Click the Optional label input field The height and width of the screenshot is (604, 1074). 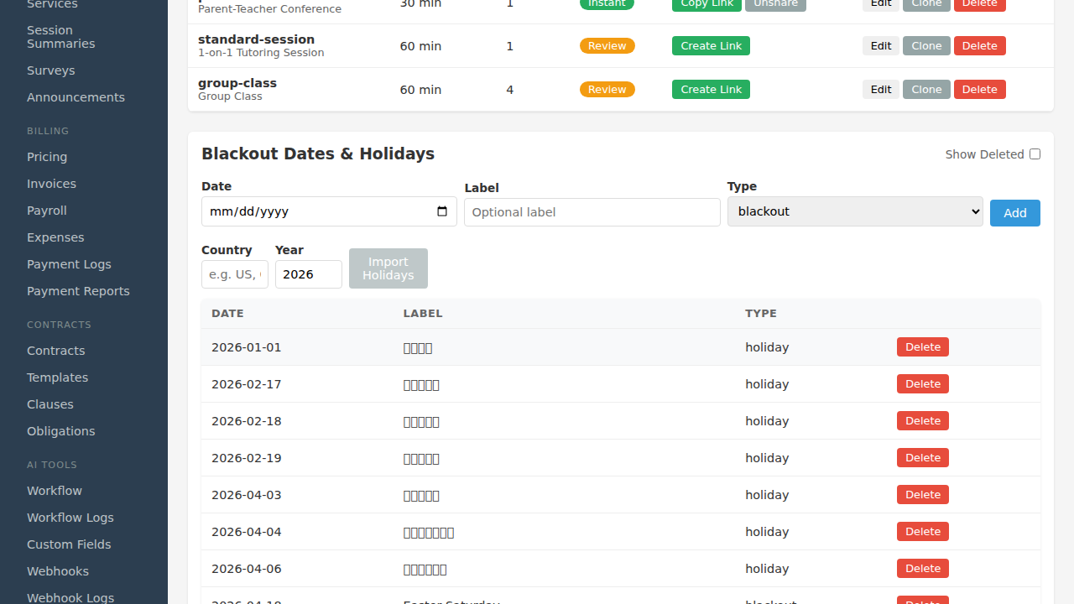pos(592,212)
